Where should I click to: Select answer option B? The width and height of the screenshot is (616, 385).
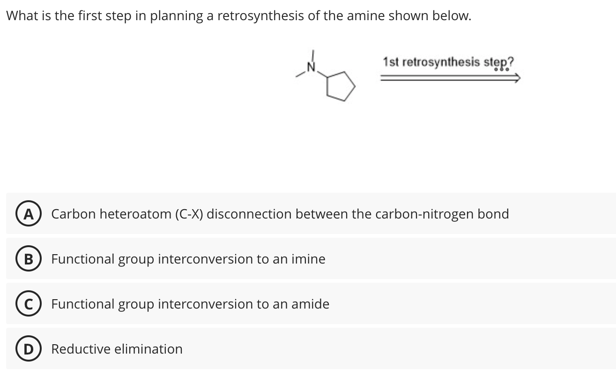point(309,258)
